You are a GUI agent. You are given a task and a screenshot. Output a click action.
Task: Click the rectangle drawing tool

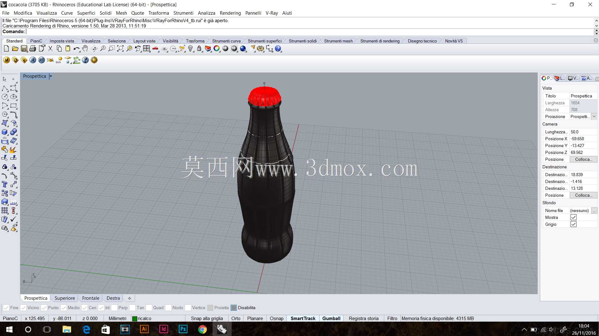click(13, 106)
